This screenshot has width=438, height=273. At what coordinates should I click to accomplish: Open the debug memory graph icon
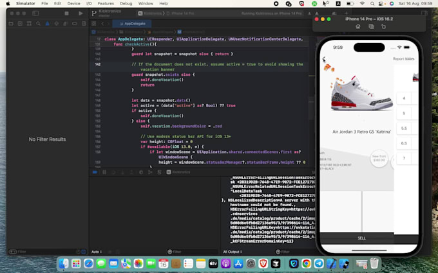(x=150, y=172)
